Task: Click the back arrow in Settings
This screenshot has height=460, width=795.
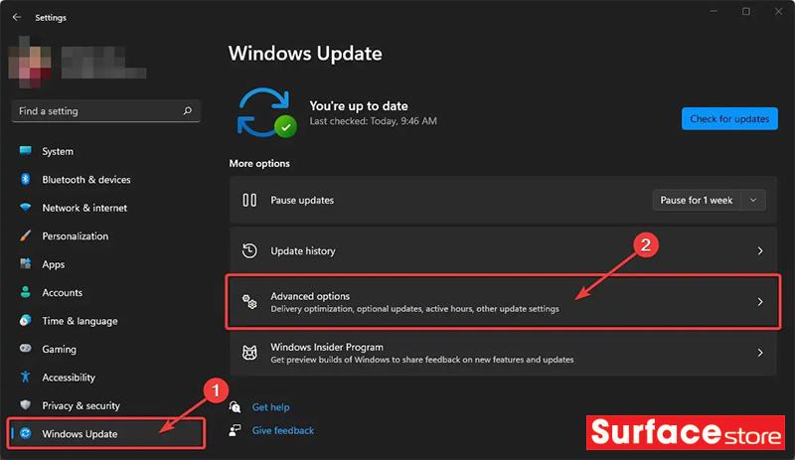Action: coord(17,17)
